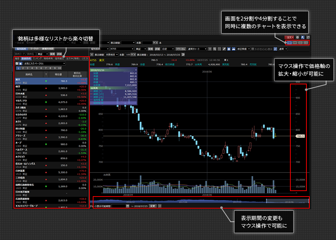Zoom in the chart with magnifier plus
The height and width of the screenshot is (240, 336).
click(214, 49)
